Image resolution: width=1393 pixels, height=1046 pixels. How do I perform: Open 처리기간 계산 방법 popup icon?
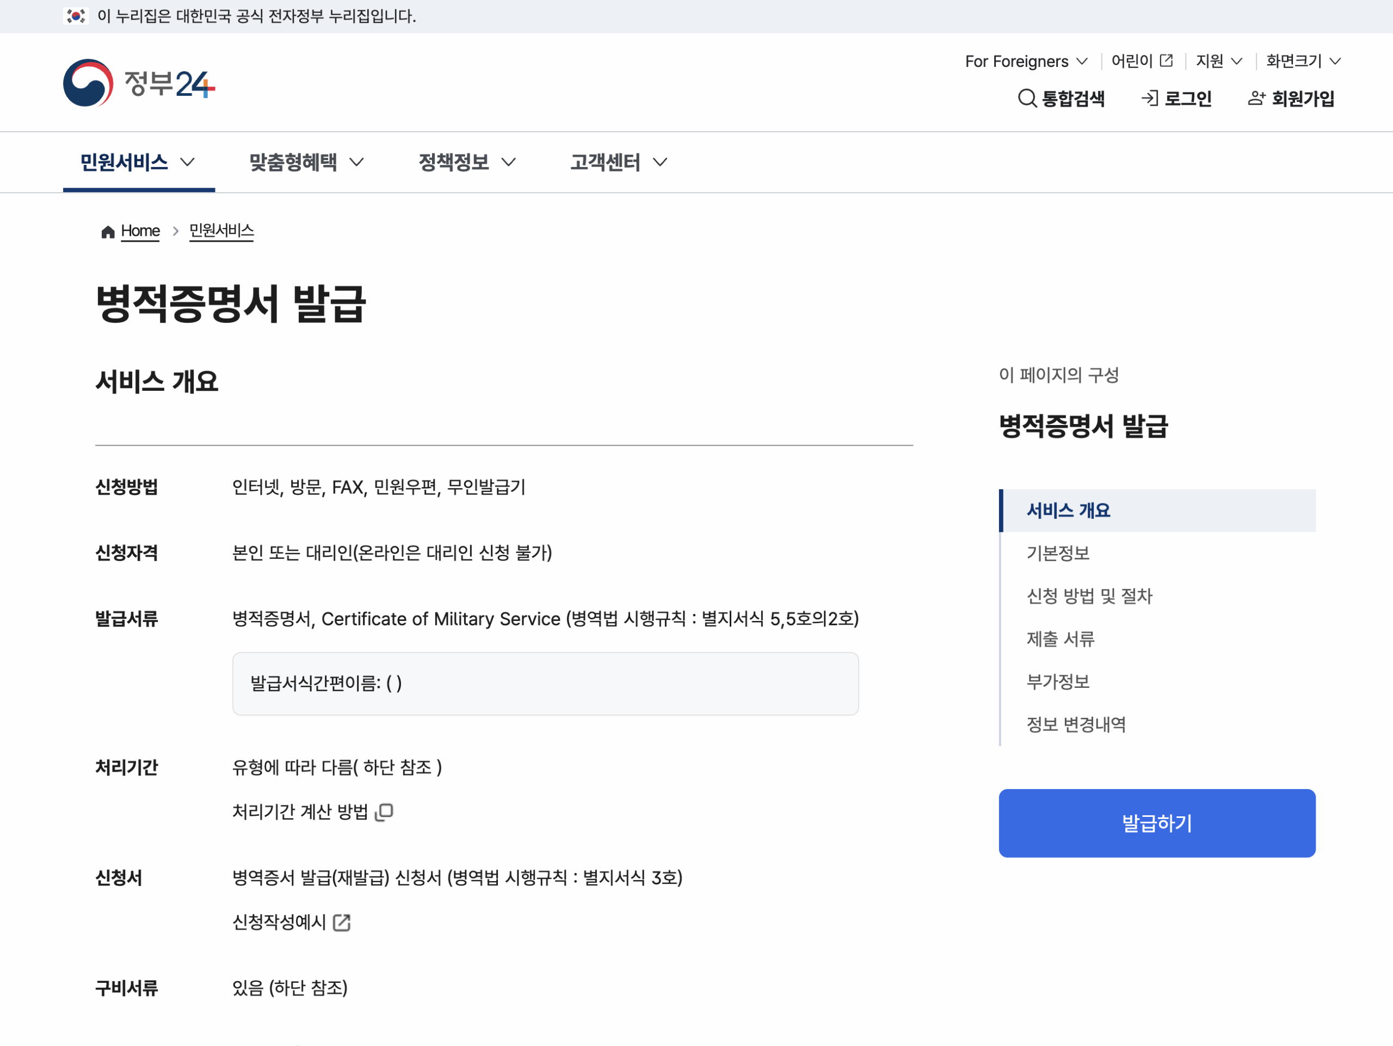(x=385, y=812)
